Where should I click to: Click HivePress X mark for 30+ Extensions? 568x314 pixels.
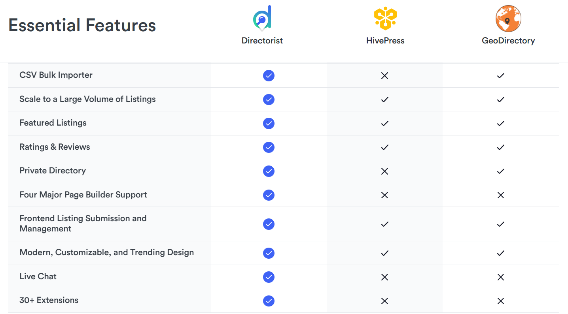click(384, 301)
